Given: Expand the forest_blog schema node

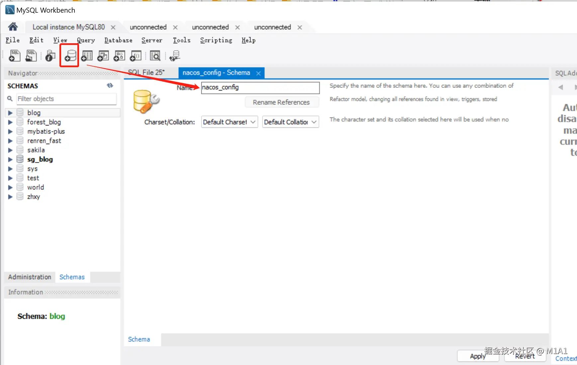Looking at the screenshot, I should pos(10,122).
